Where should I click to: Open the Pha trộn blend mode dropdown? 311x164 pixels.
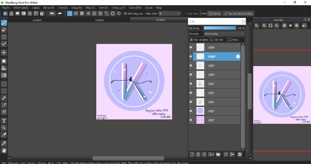click(x=224, y=34)
